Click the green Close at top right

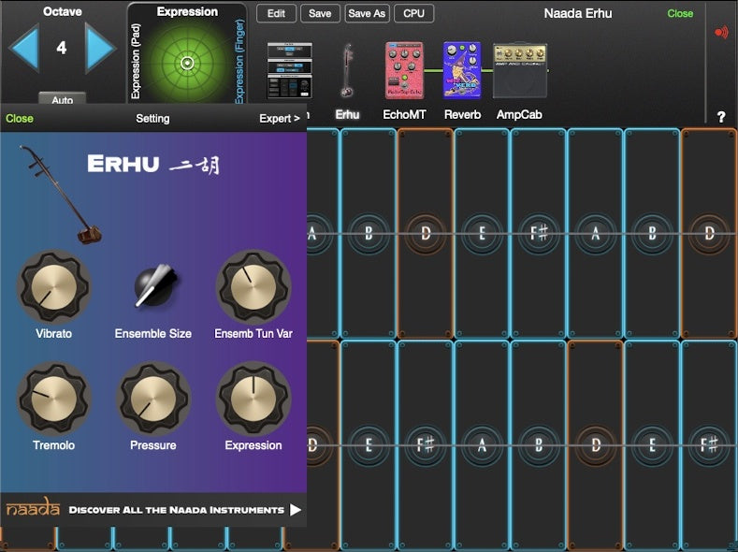[x=680, y=14]
